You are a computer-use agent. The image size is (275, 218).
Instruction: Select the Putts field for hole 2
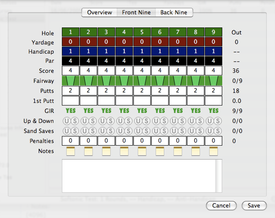point(89,91)
